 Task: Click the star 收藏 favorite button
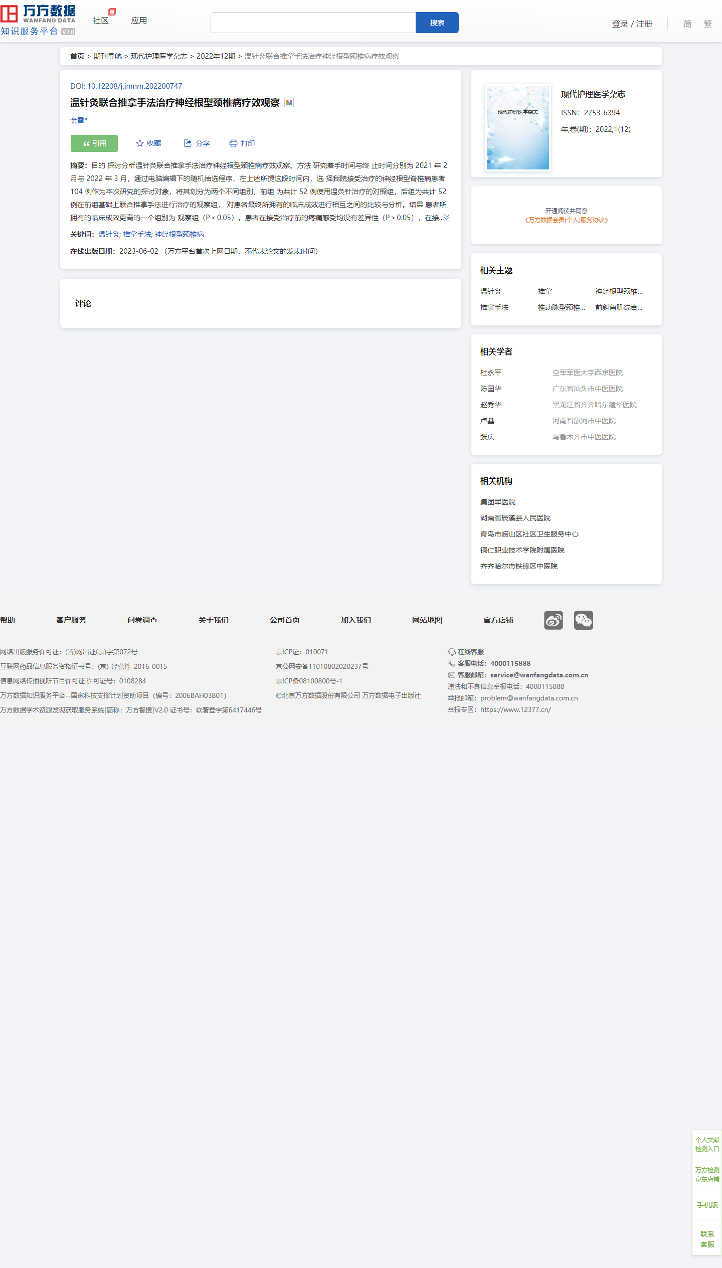(149, 143)
